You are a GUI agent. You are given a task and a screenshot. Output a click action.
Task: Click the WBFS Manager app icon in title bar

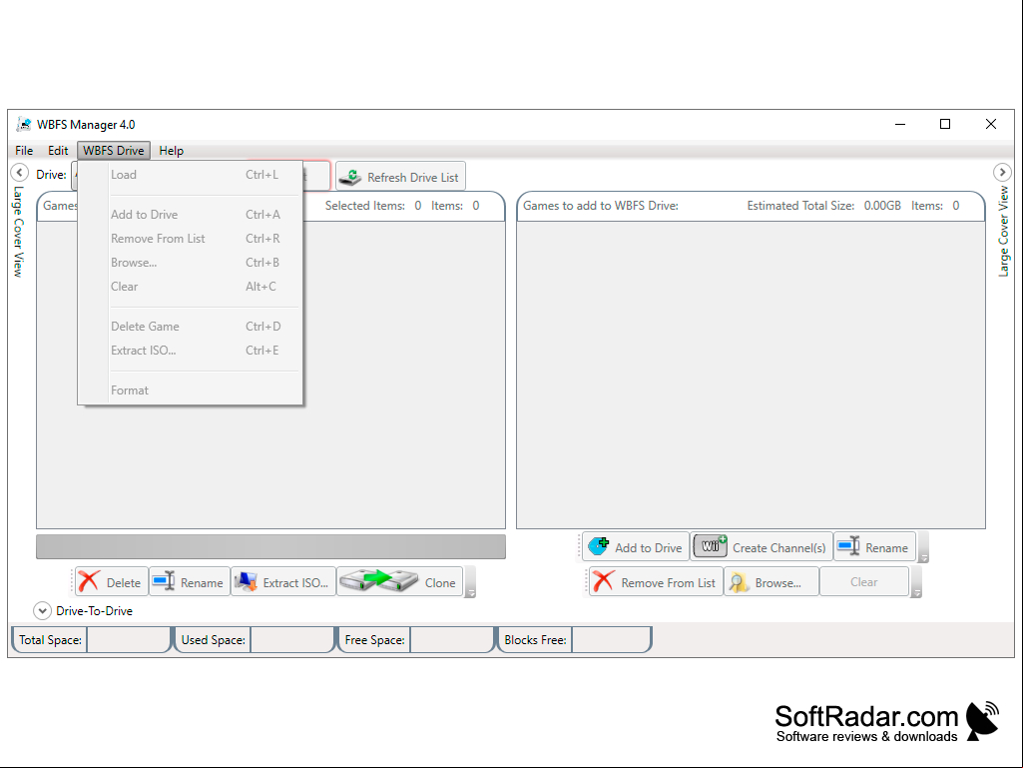point(24,124)
